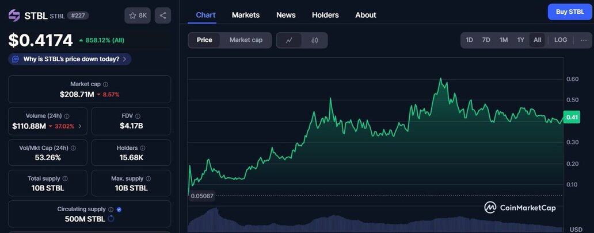Screen dimensions: 594x233
Task: Click the $0.4174 price value
Action: click(x=40, y=40)
